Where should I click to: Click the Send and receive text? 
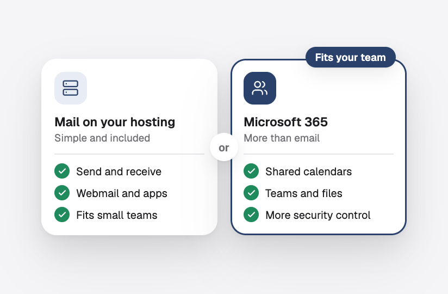tap(119, 171)
